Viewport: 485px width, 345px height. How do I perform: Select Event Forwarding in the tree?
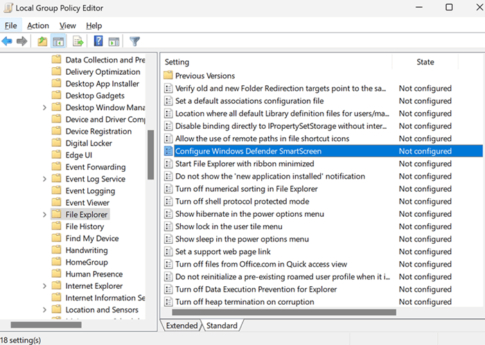(x=96, y=167)
